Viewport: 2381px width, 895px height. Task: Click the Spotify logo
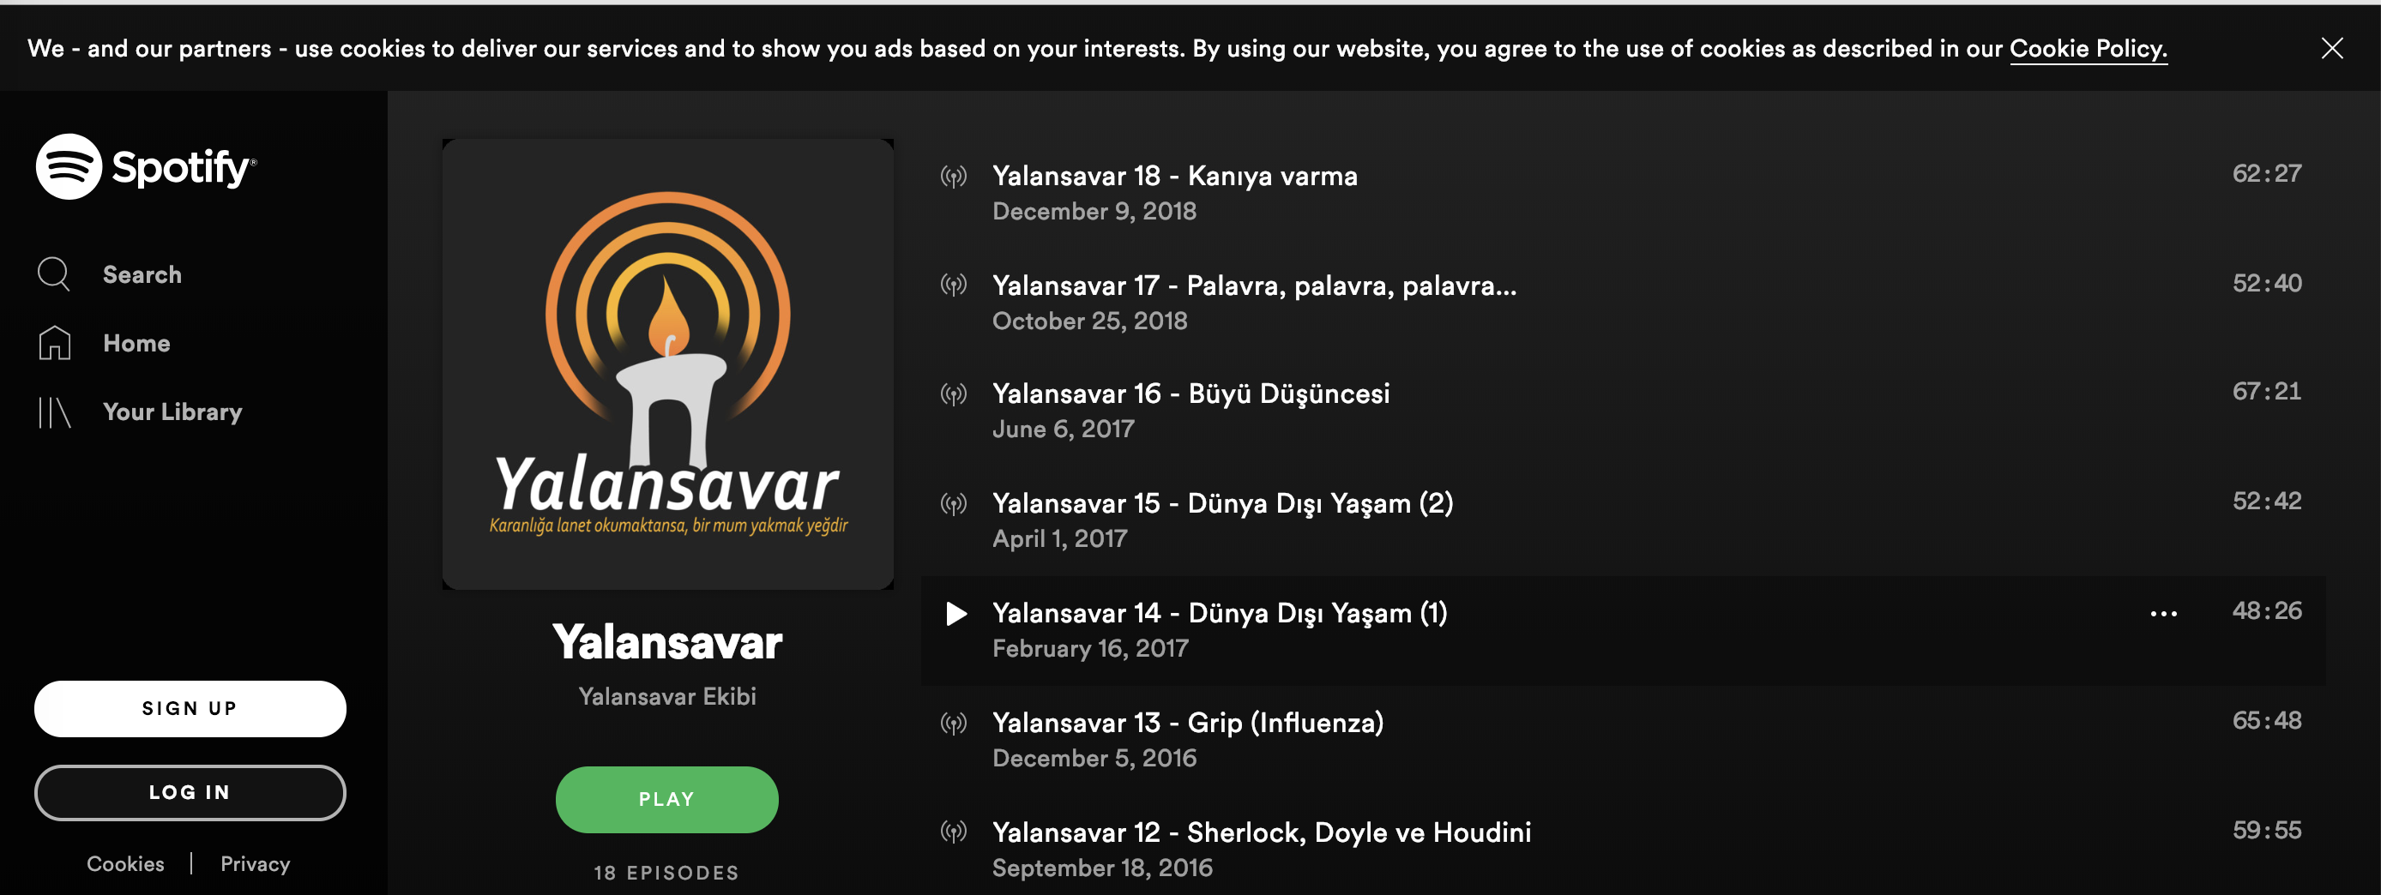click(146, 166)
